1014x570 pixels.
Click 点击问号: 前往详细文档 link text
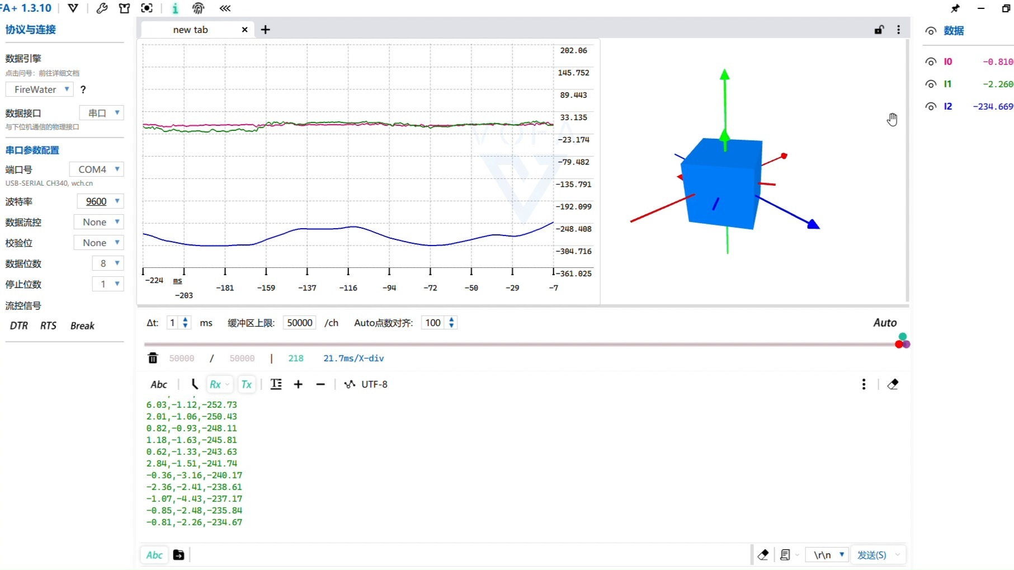(43, 73)
